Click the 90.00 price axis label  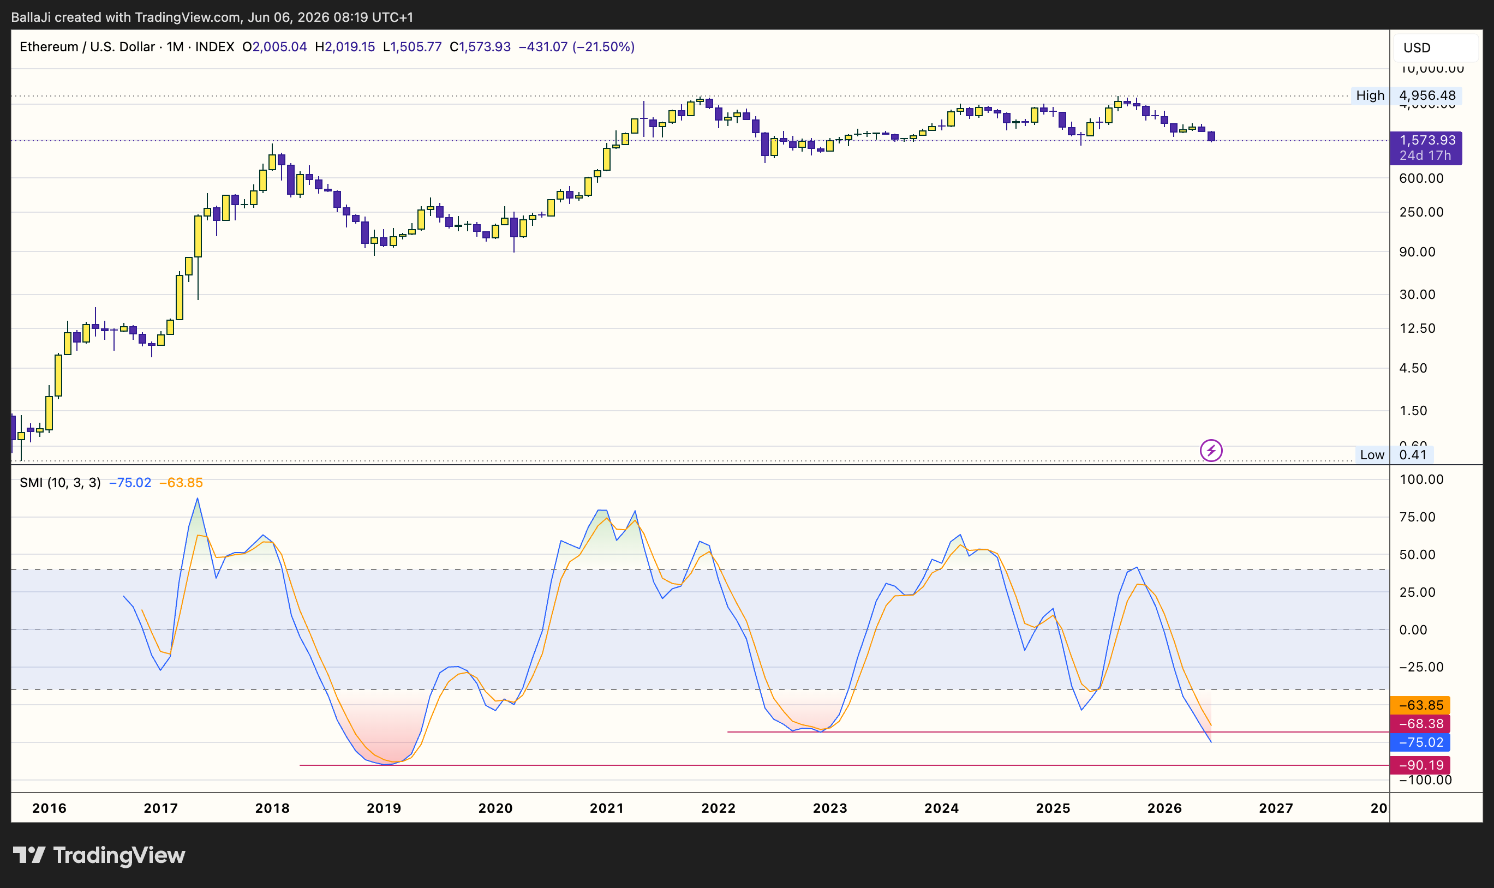(x=1418, y=252)
